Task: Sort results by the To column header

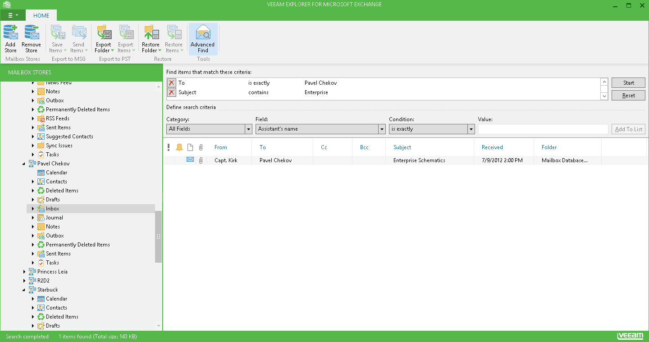Action: pyautogui.click(x=263, y=147)
